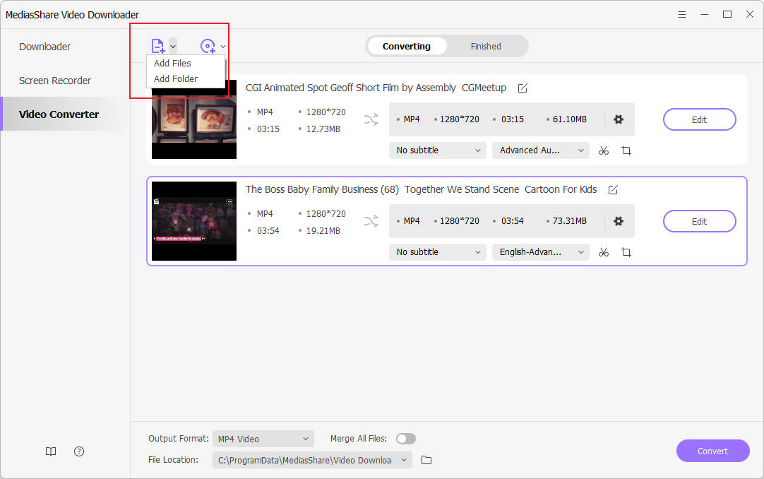Image resolution: width=764 pixels, height=479 pixels.
Task: Click scissors trim icon for Boss Baby video
Action: 603,252
